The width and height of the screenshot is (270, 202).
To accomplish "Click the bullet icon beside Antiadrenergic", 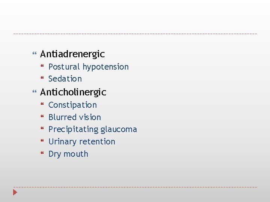I will [x=35, y=54].
